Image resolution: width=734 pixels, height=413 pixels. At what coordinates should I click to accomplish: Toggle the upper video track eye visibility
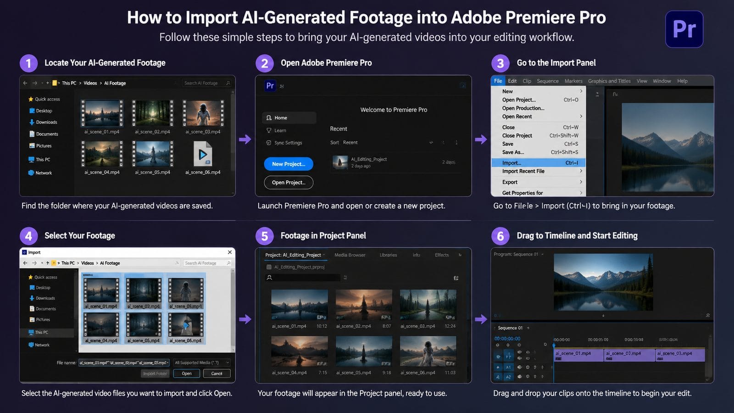point(519,352)
